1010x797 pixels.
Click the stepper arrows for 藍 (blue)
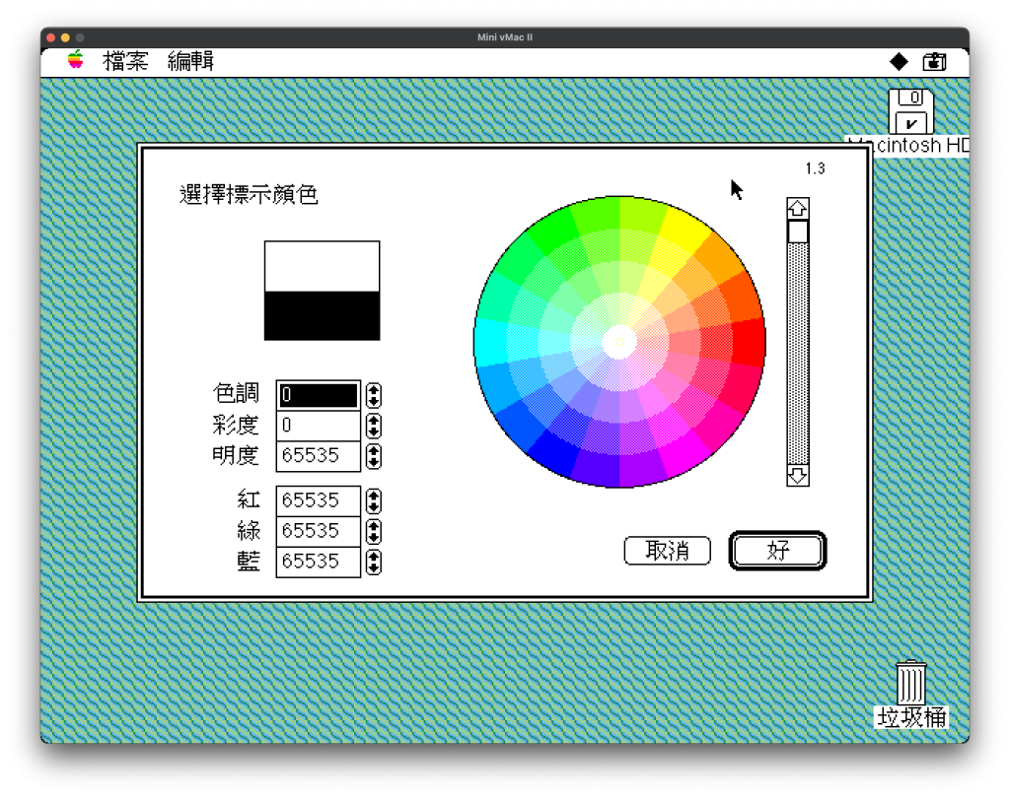[373, 562]
